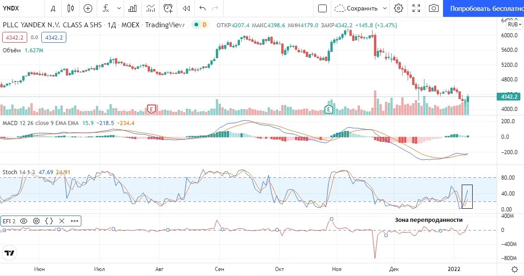
Task: Select the MACD 12 26 indicator legend
Action: click(40, 123)
